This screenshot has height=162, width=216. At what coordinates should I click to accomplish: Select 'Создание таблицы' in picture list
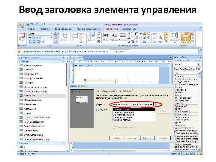click(134, 120)
